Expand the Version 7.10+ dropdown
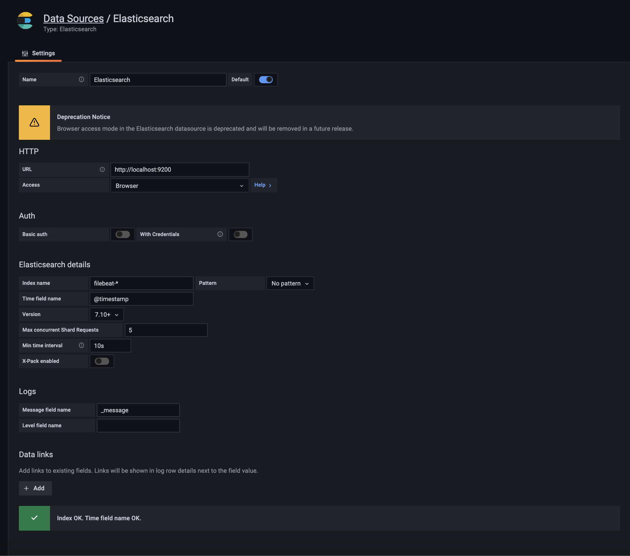The image size is (630, 556). 107,314
